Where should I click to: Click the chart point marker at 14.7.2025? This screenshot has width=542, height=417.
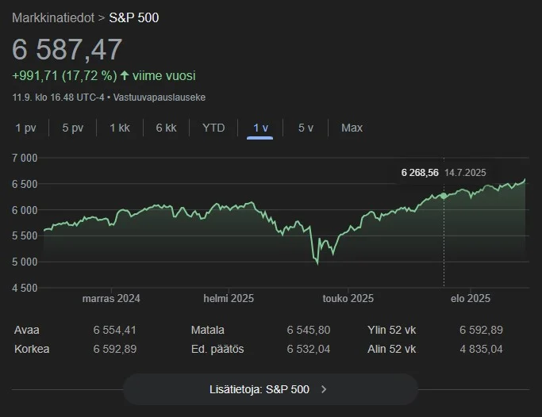[x=444, y=196]
